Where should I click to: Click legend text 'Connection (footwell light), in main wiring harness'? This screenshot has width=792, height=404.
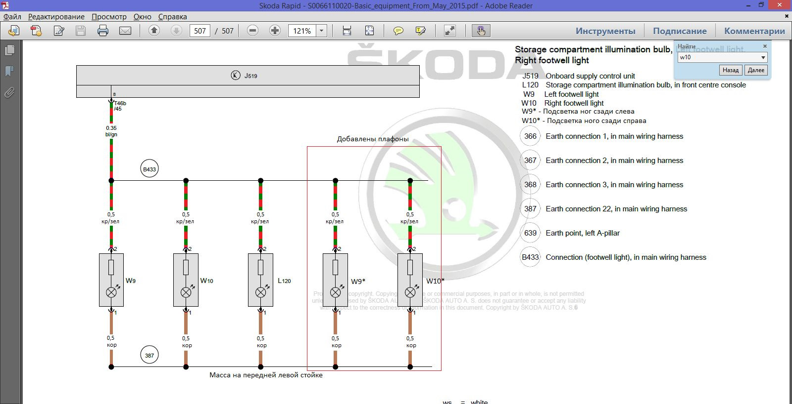point(626,257)
